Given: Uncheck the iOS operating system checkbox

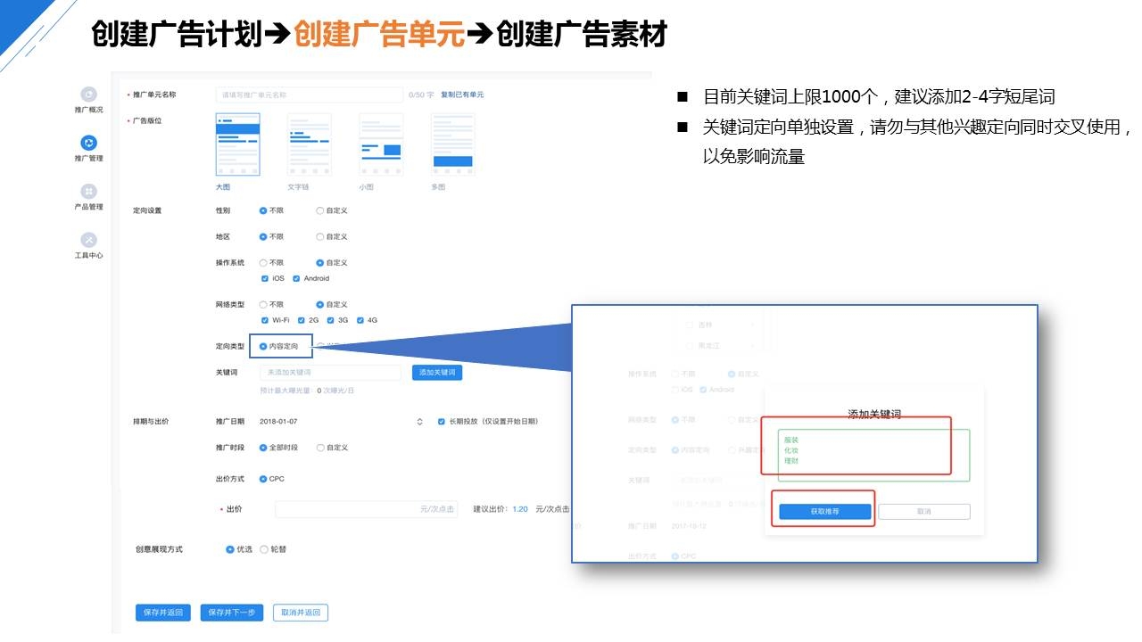Looking at the screenshot, I should point(265,279).
